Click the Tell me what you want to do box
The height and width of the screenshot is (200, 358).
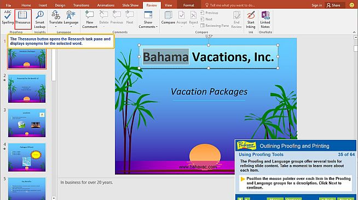click(x=230, y=5)
